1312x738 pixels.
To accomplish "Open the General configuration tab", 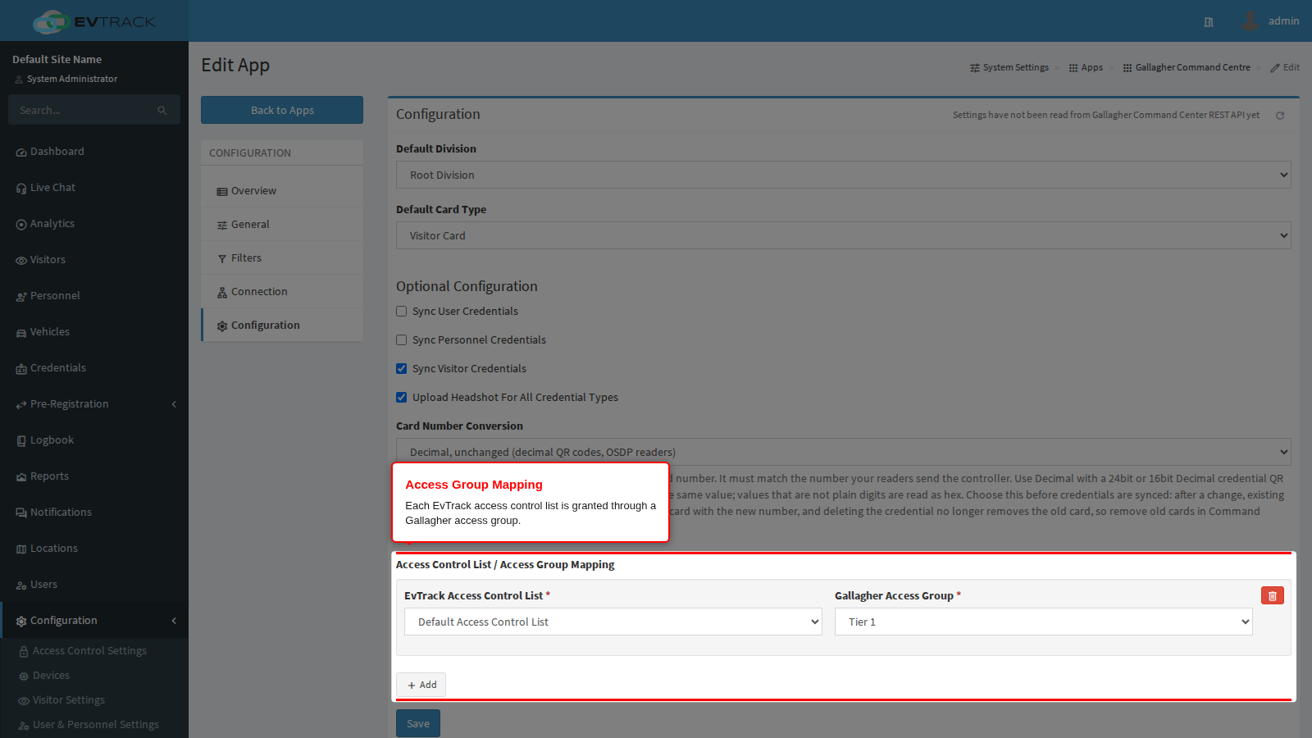I will click(x=282, y=225).
